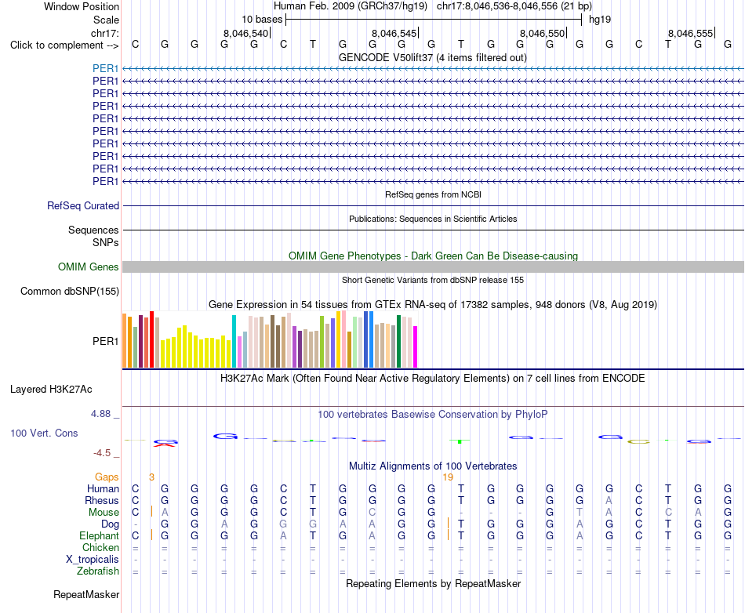
Task: Select the Elephant alignment row label
Action: click(x=99, y=535)
